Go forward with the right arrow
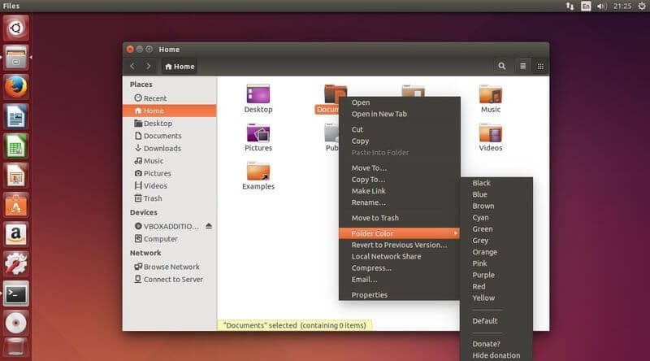Viewport: 650px width, 361px height. pyautogui.click(x=148, y=66)
